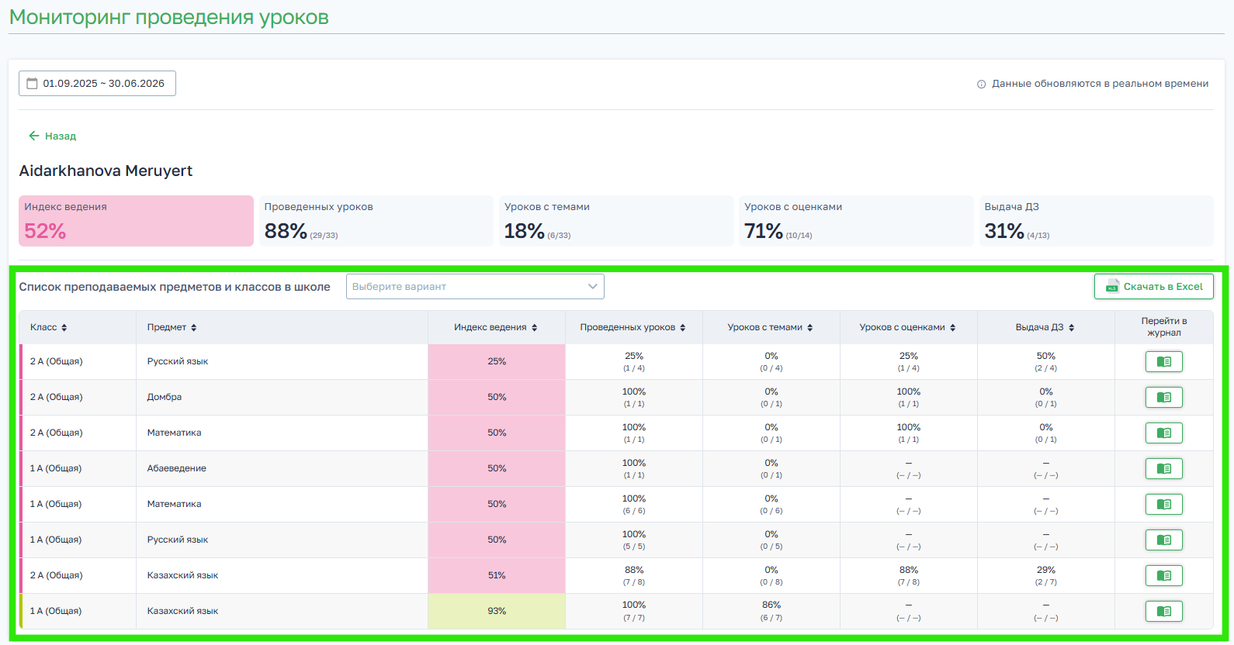This screenshot has height=645, width=1234.
Task: Click the Скачать в Excel button
Action: click(1153, 287)
